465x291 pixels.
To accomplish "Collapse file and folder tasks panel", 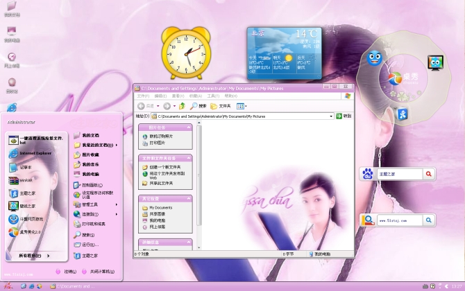I will click(189, 159).
